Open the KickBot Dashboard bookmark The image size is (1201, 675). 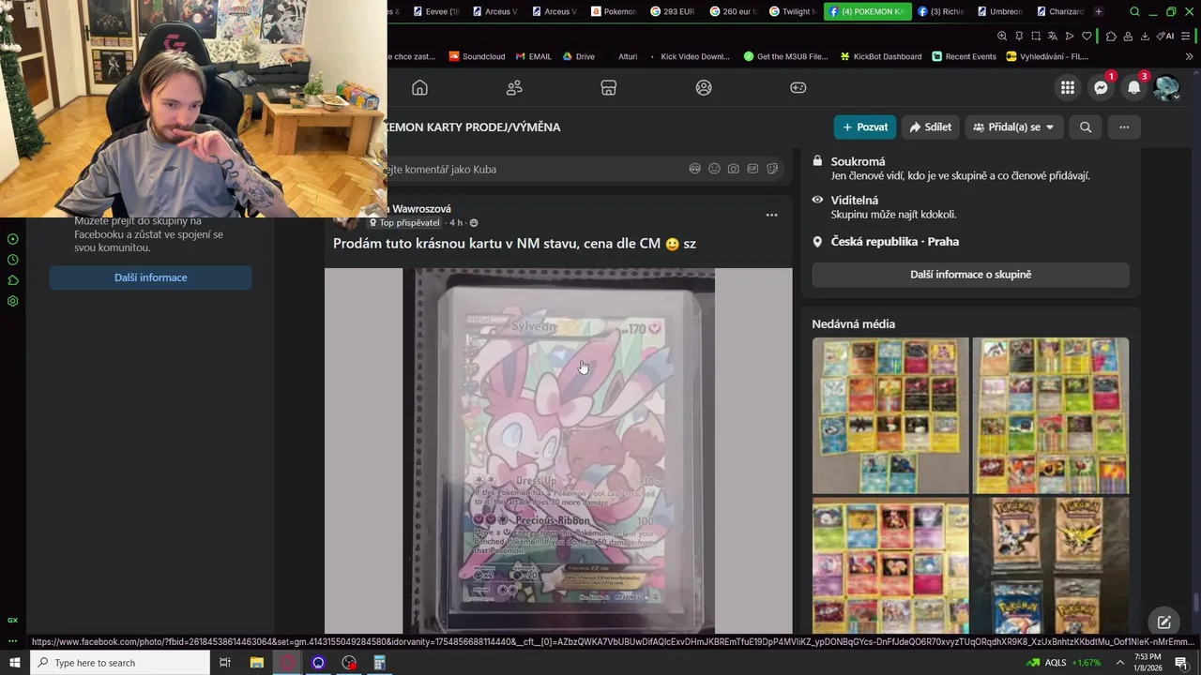point(880,56)
